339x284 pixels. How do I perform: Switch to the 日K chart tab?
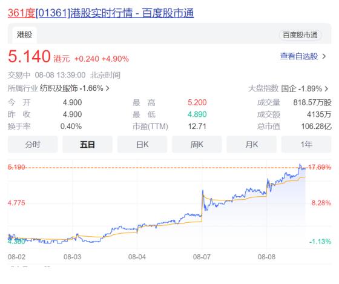142,144
